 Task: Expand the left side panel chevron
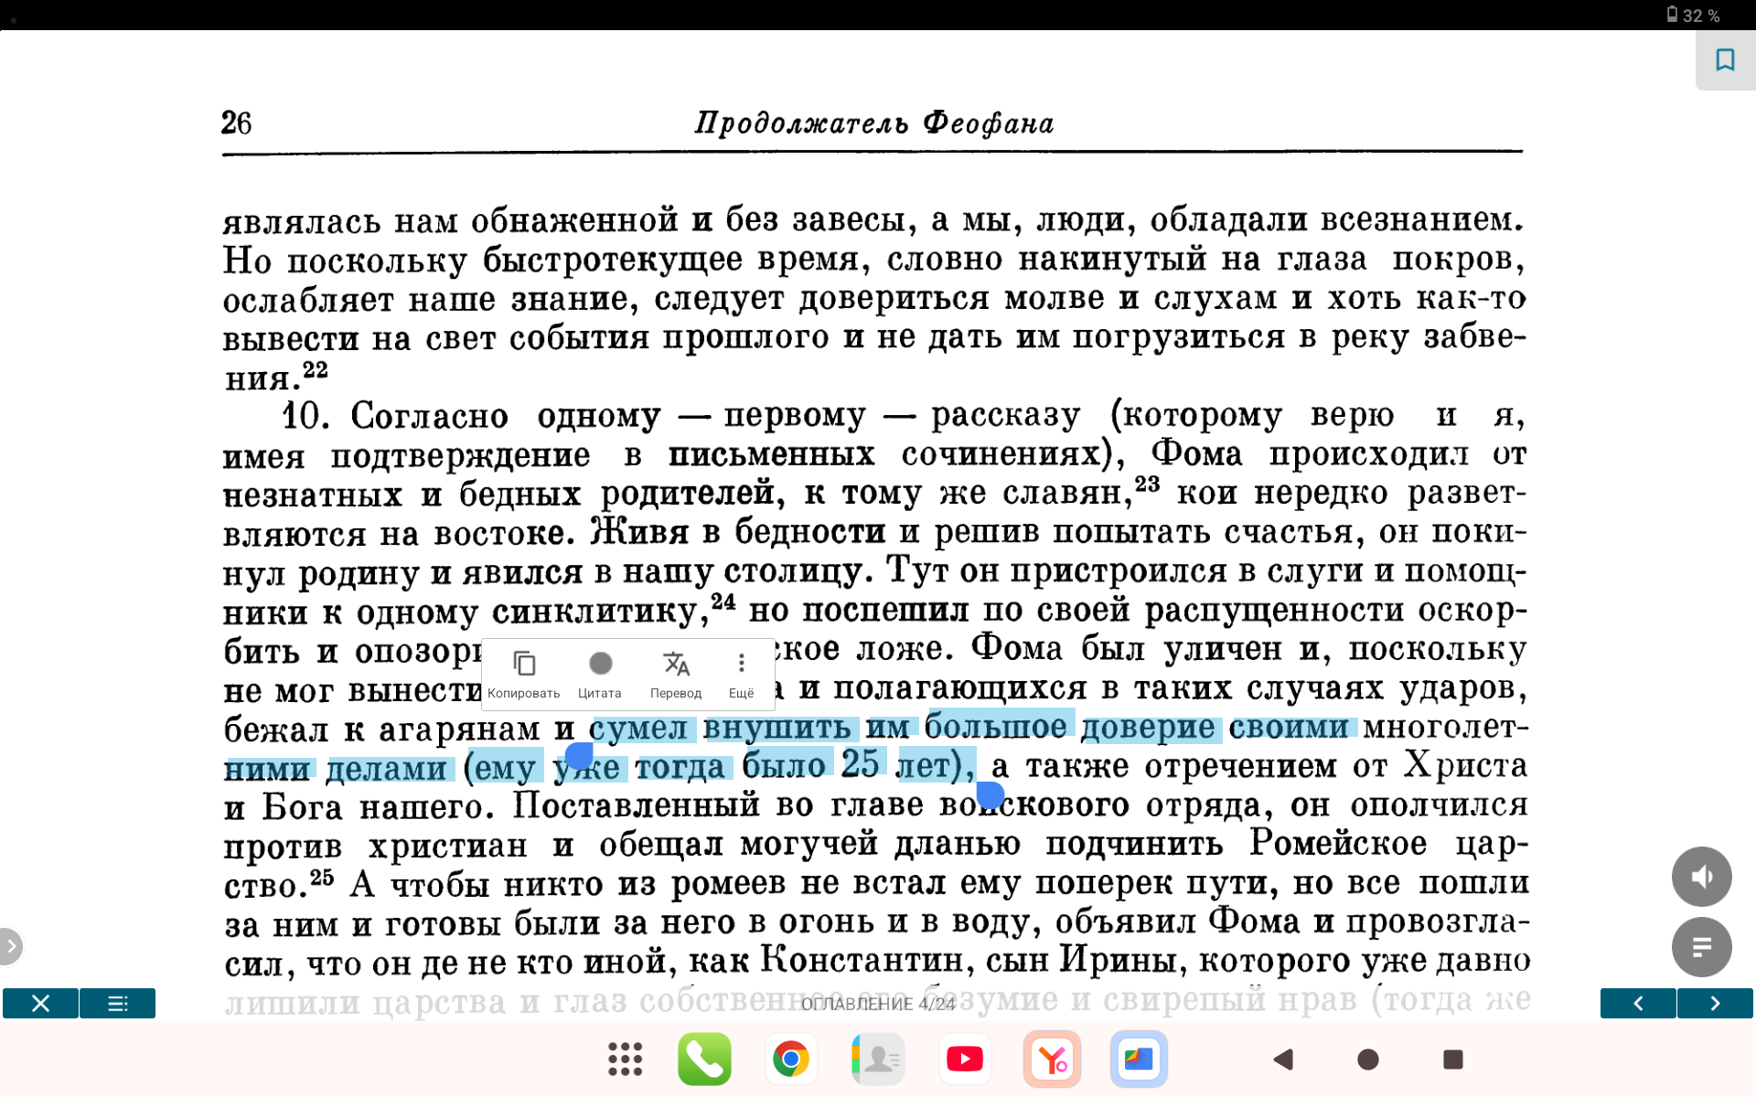[x=10, y=946]
